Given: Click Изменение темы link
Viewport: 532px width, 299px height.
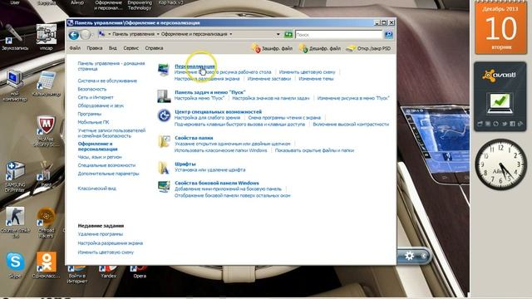Looking at the screenshot, I should [x=316, y=79].
